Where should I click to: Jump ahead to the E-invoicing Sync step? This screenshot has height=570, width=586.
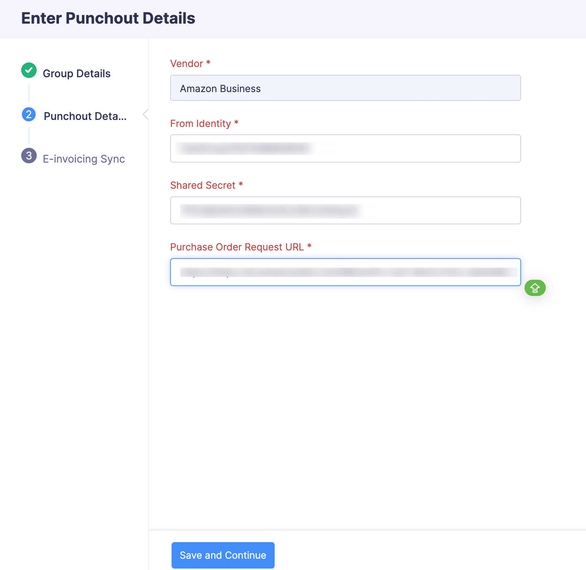83,159
